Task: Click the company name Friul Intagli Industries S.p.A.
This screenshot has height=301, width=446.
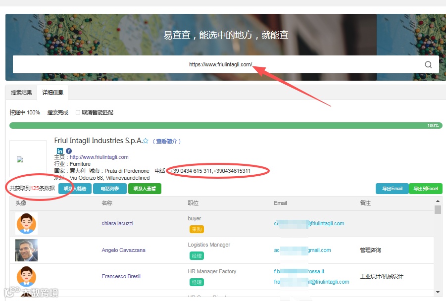Action: click(99, 141)
